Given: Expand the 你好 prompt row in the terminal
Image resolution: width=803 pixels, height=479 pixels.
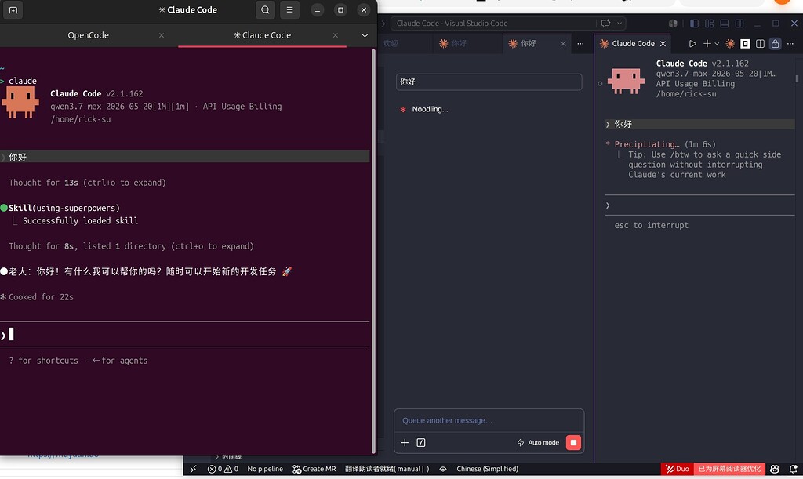Looking at the screenshot, I should tap(185, 157).
